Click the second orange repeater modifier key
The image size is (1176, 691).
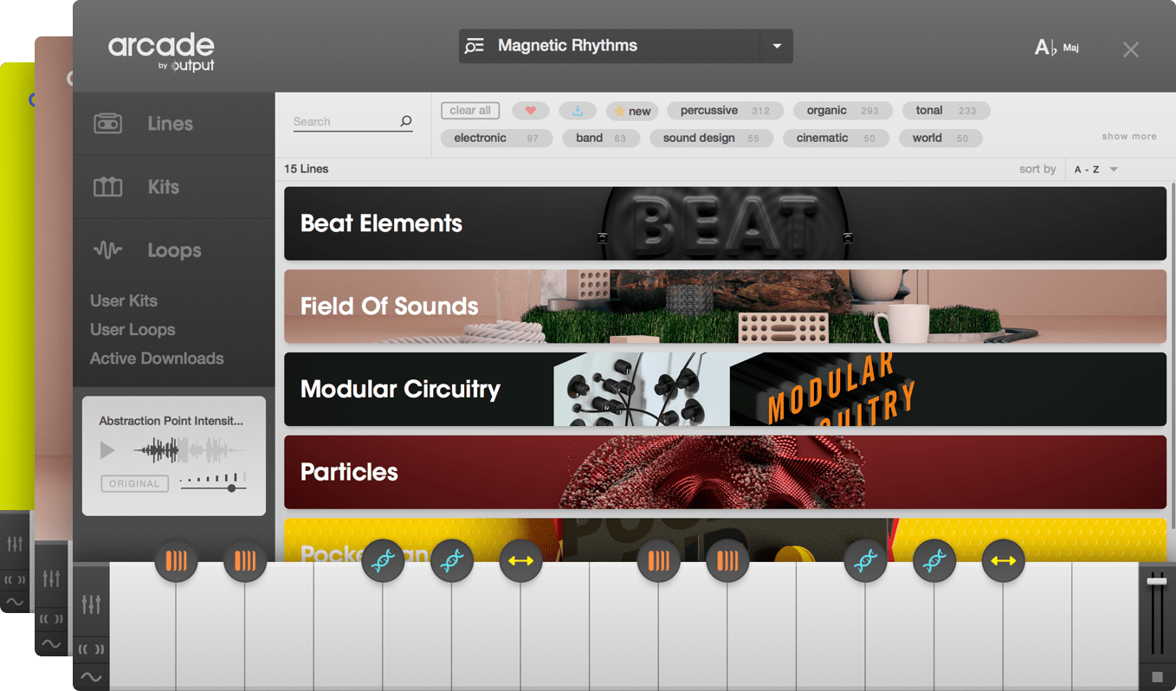tap(245, 561)
